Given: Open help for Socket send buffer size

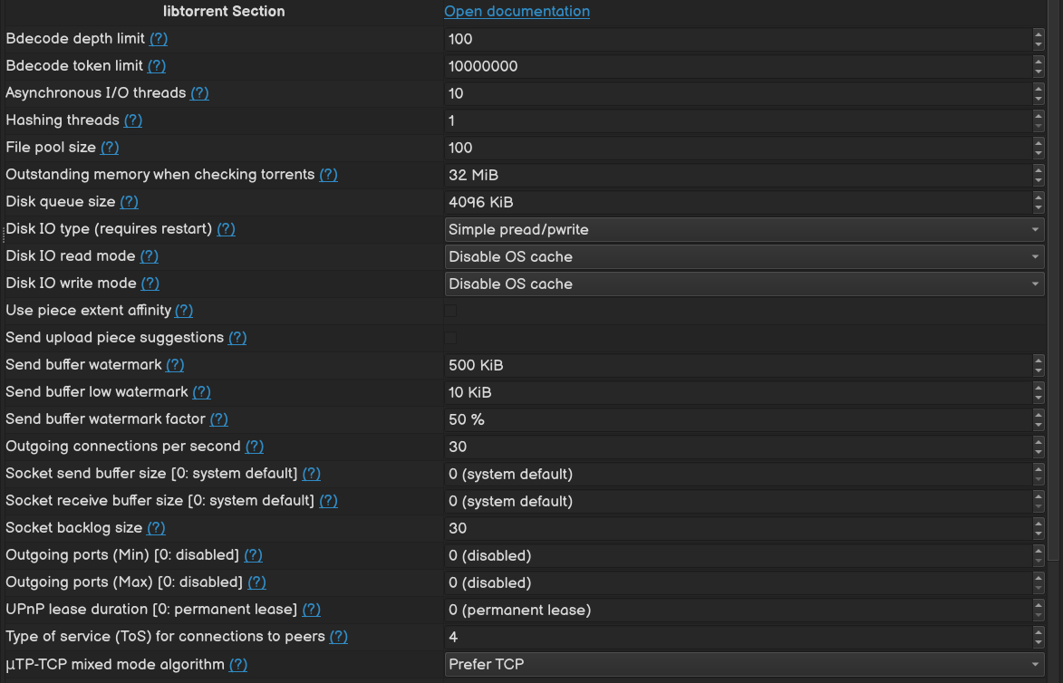Looking at the screenshot, I should [x=311, y=473].
